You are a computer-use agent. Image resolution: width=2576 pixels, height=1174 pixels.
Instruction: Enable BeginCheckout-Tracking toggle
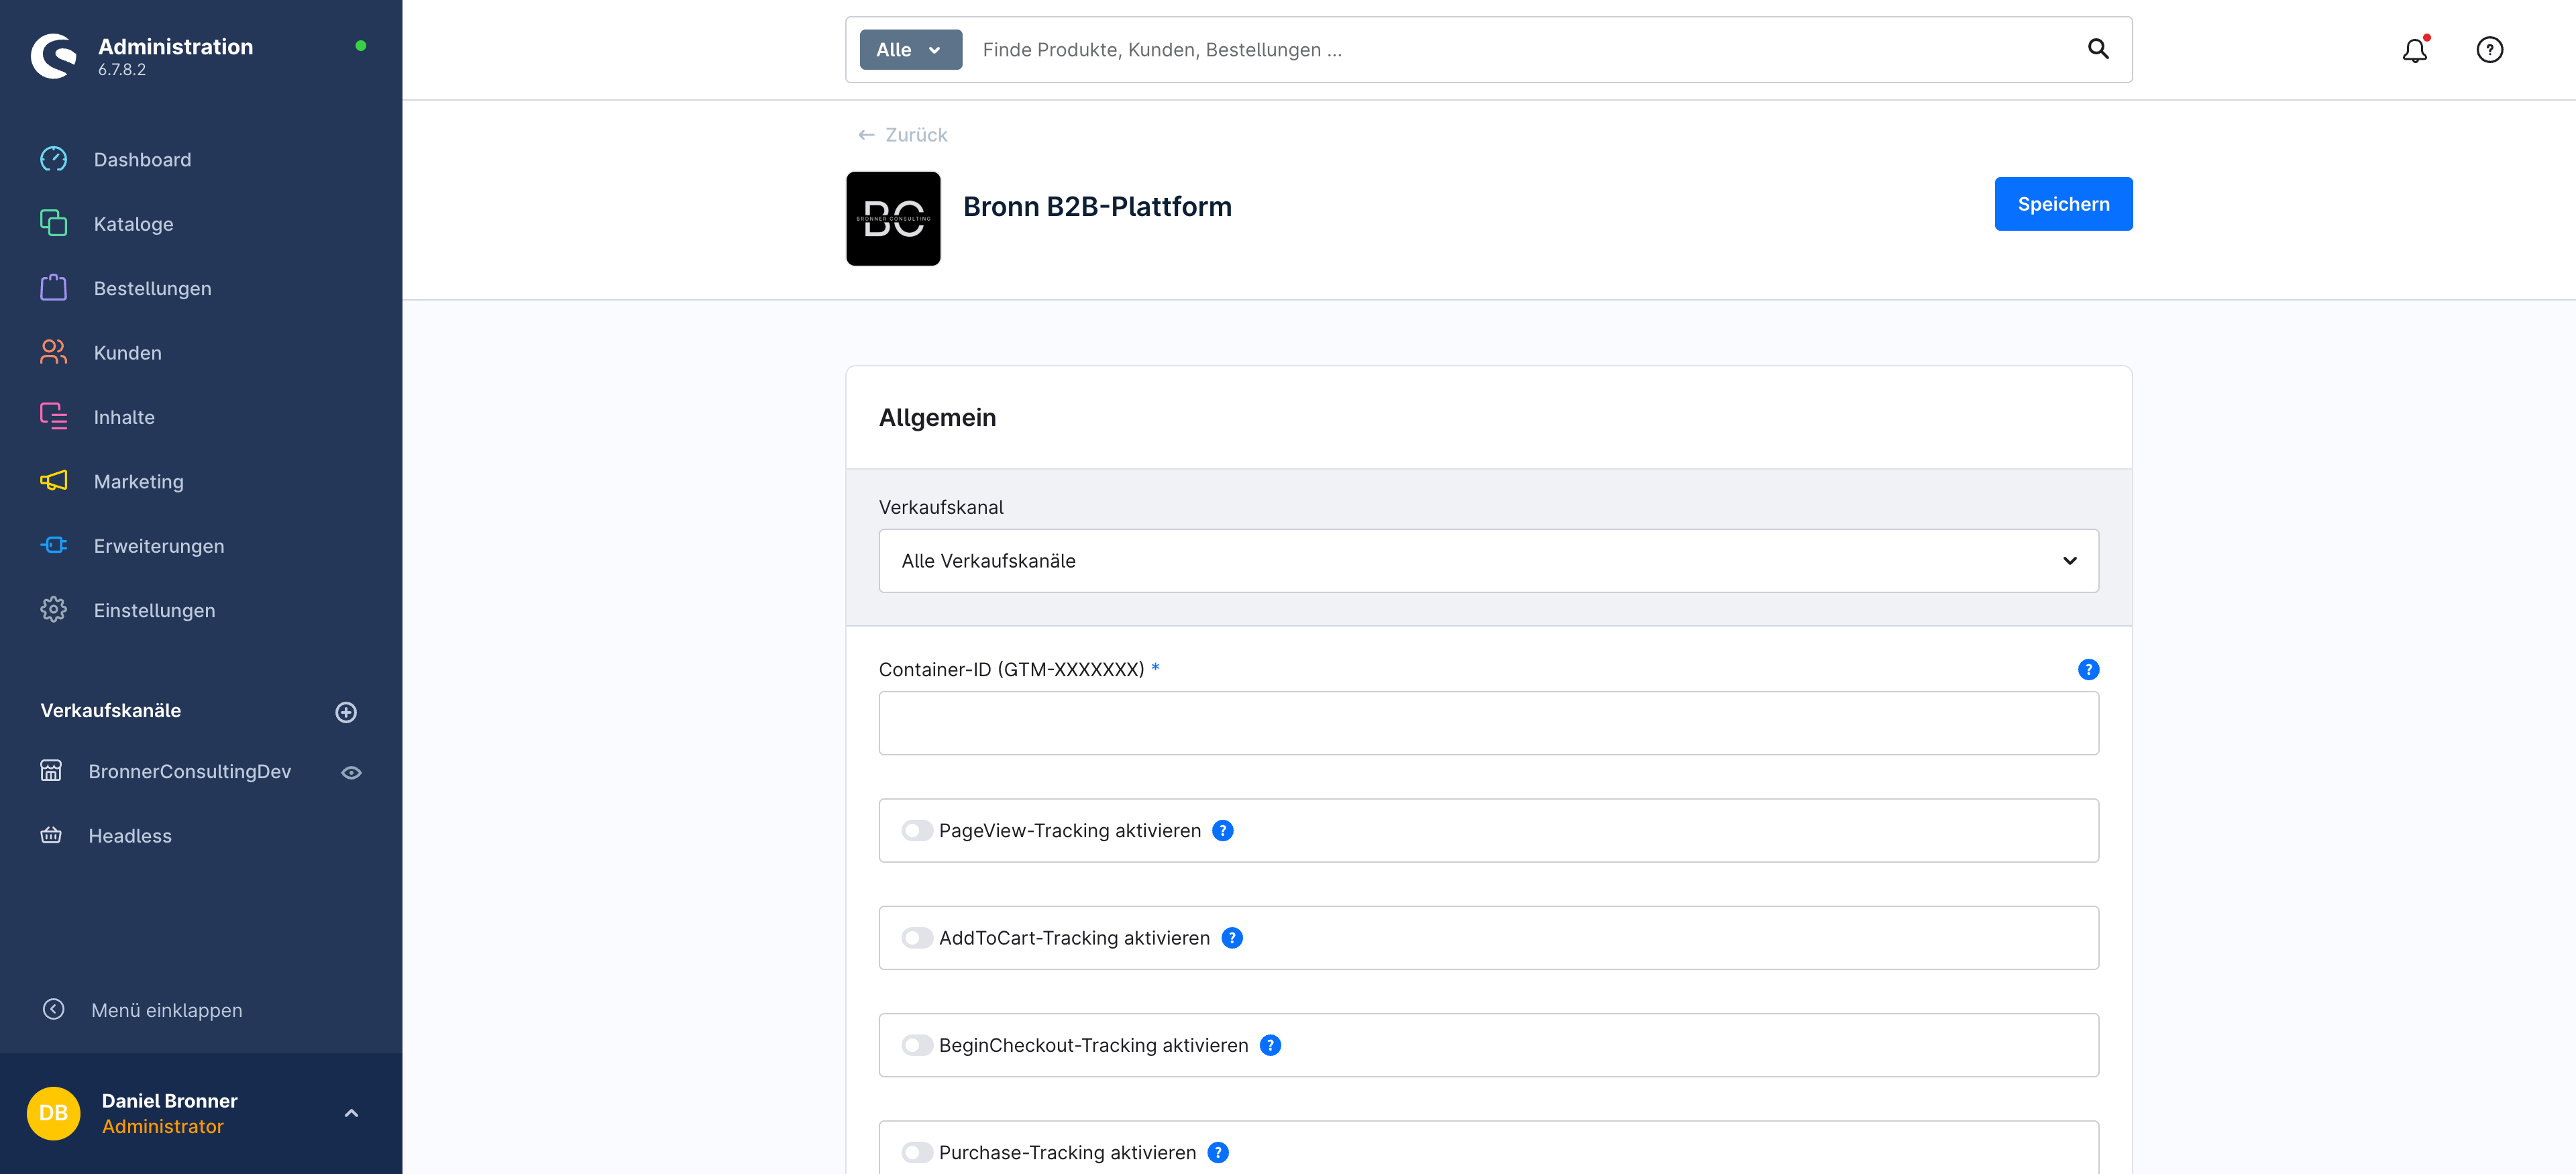coord(917,1045)
